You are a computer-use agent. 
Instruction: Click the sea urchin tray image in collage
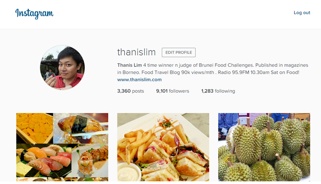(x=34, y=128)
